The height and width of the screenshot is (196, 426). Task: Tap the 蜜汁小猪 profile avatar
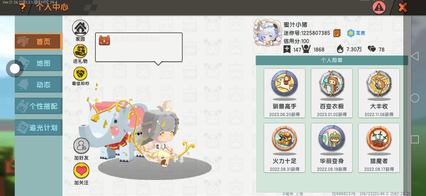(x=267, y=33)
